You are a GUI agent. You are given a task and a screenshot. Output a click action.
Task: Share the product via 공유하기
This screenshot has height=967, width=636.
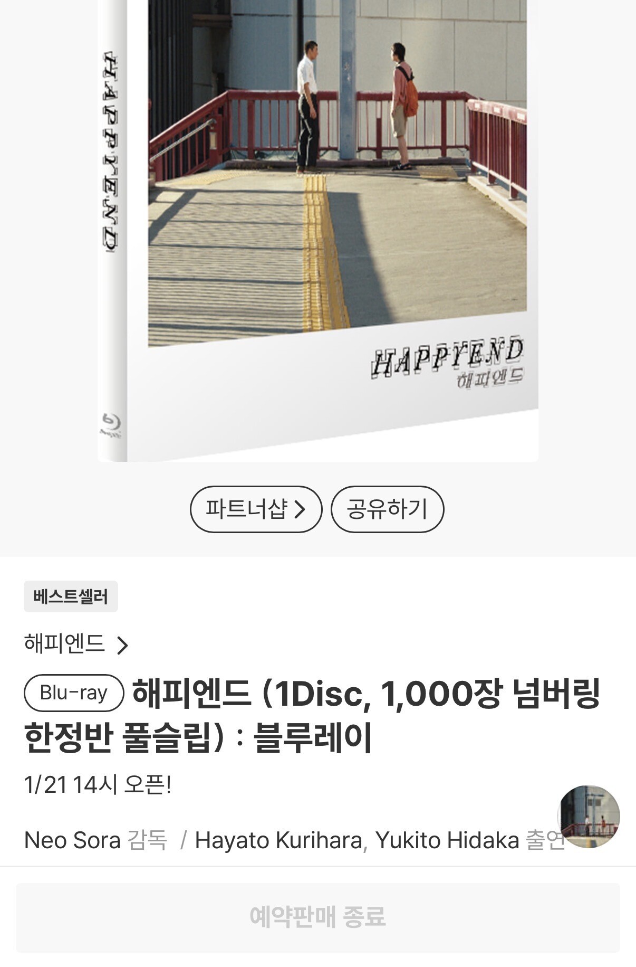387,509
